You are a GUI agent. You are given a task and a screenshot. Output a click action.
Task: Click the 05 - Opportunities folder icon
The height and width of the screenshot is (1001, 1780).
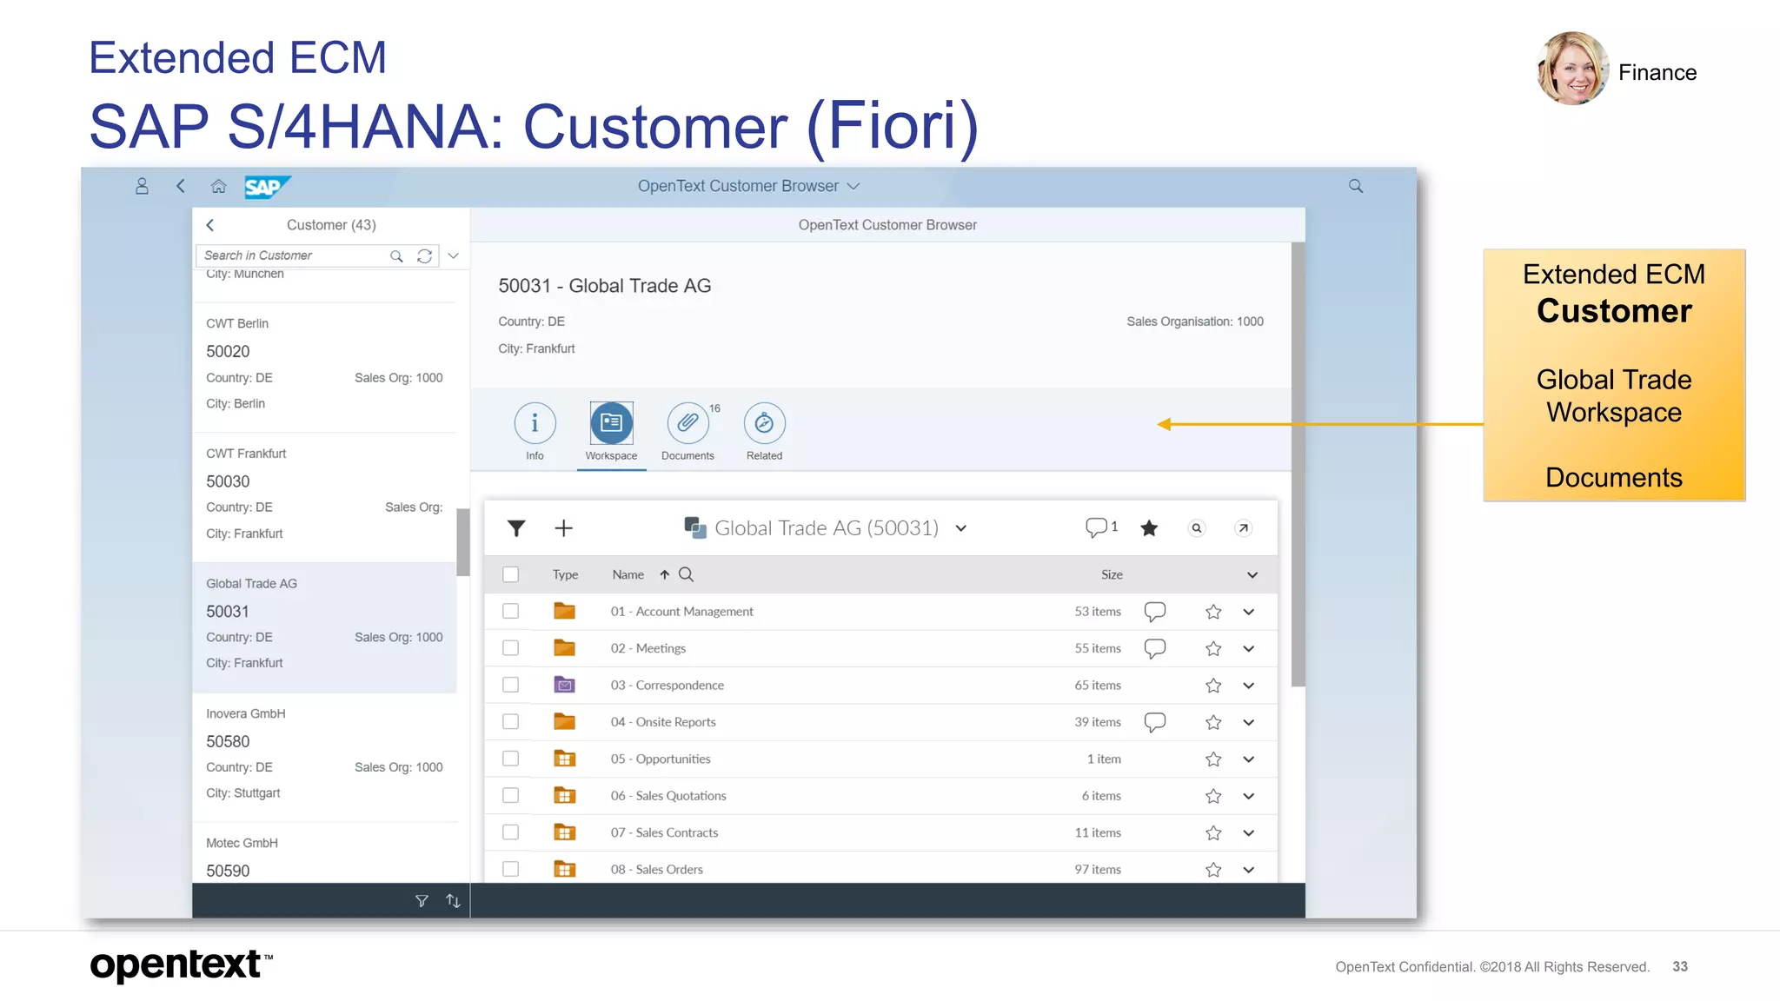pyautogui.click(x=565, y=759)
